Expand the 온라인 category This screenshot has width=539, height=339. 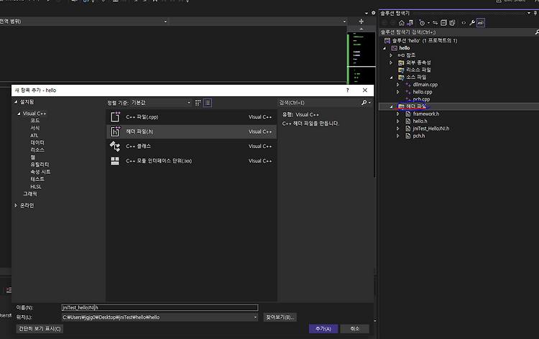click(x=16, y=205)
